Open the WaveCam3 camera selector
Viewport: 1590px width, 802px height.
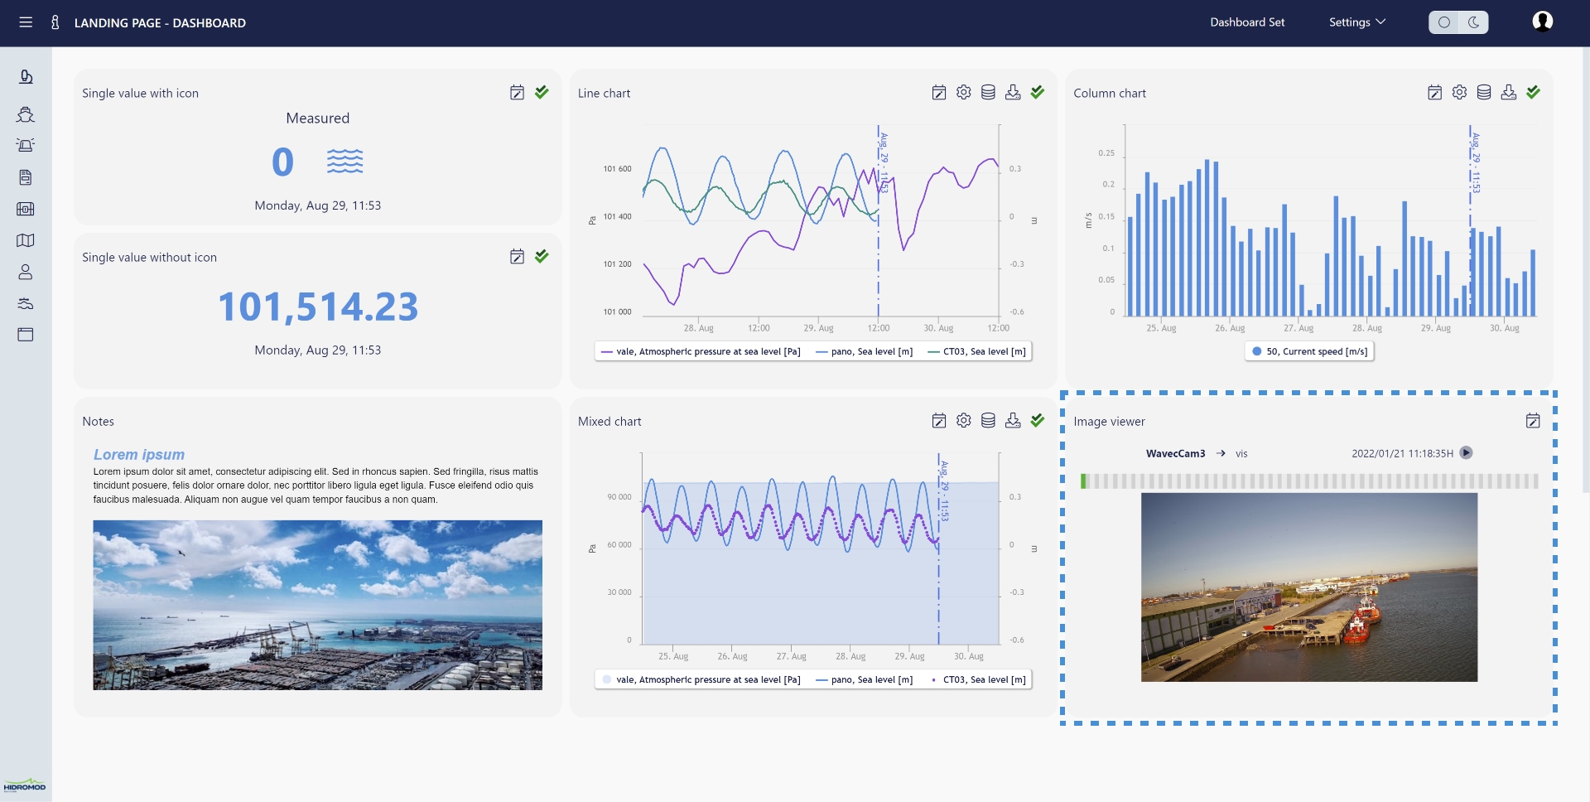click(1175, 454)
